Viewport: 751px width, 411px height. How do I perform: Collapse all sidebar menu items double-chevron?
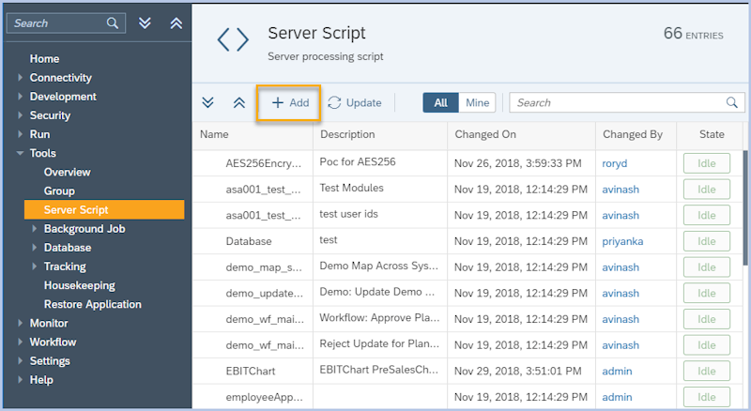click(176, 23)
